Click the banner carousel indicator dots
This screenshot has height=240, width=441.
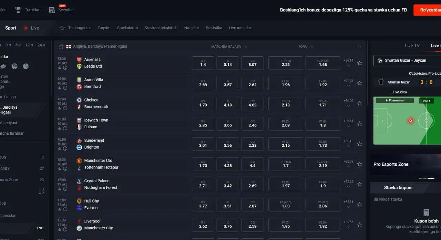coord(426,178)
